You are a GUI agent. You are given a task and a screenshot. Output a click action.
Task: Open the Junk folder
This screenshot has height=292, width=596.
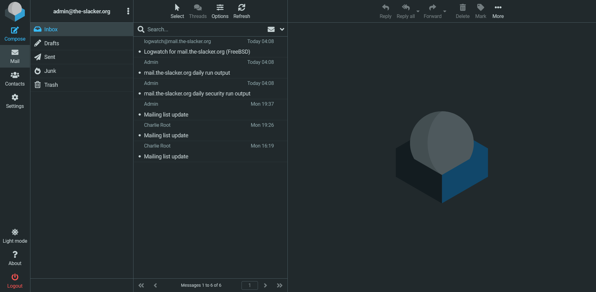(50, 71)
